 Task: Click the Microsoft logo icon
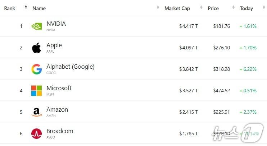tap(36, 91)
